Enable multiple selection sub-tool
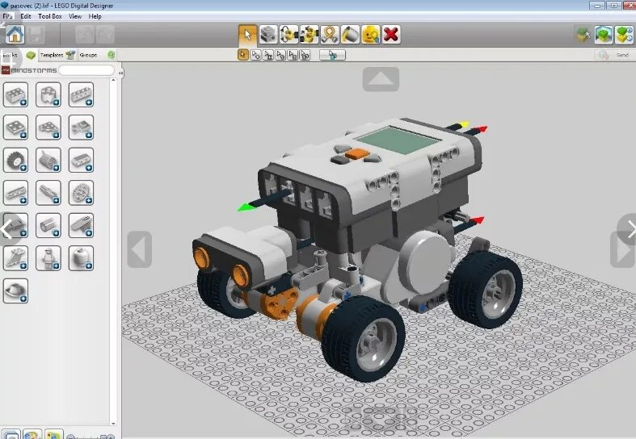The image size is (636, 439). point(255,55)
